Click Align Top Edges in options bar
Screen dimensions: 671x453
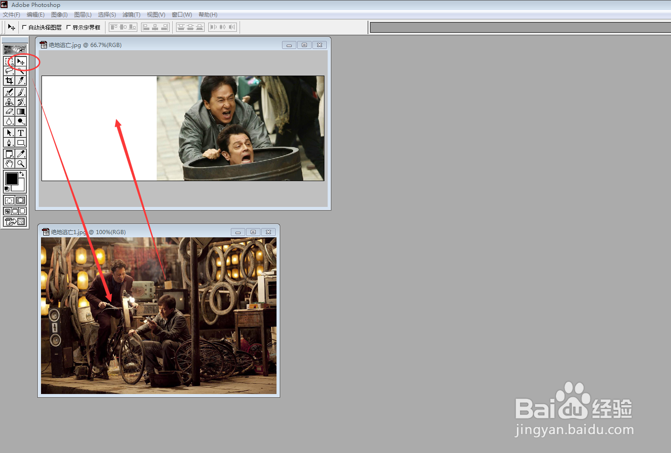(114, 27)
